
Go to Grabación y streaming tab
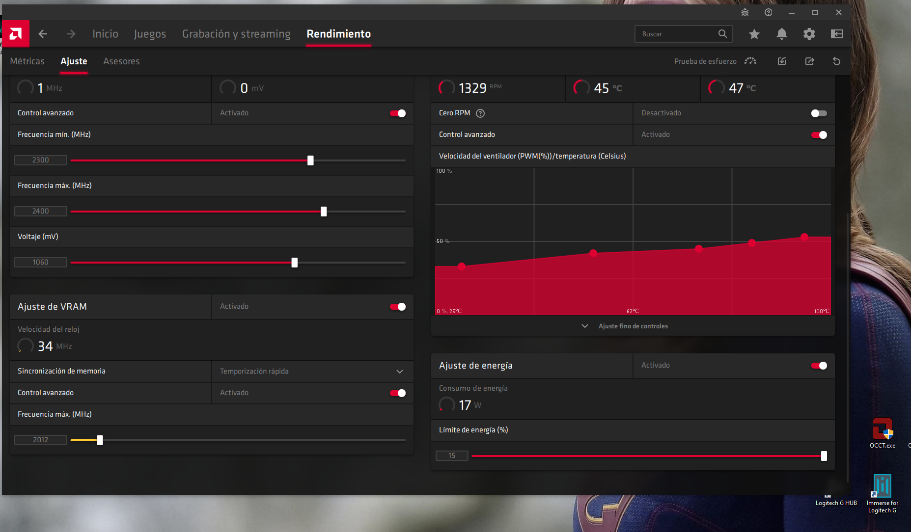236,34
